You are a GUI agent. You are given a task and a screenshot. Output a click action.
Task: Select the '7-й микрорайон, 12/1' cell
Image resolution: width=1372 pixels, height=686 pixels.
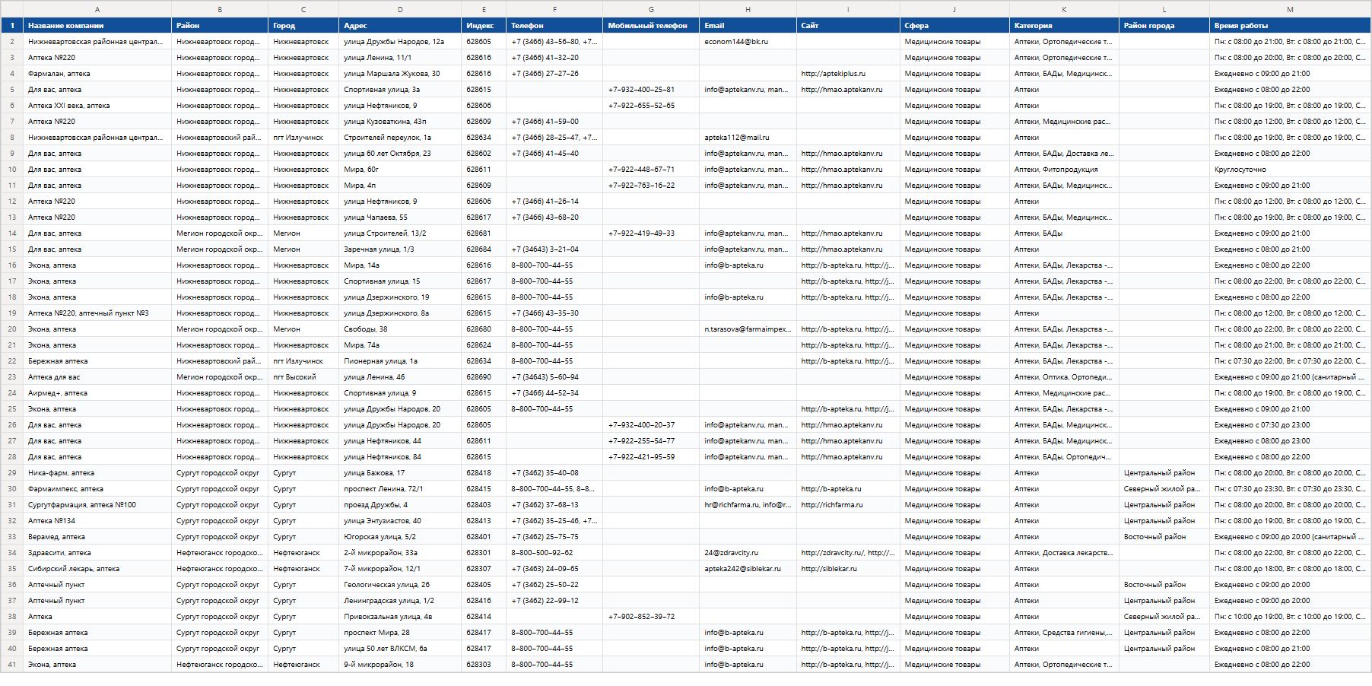(x=400, y=569)
